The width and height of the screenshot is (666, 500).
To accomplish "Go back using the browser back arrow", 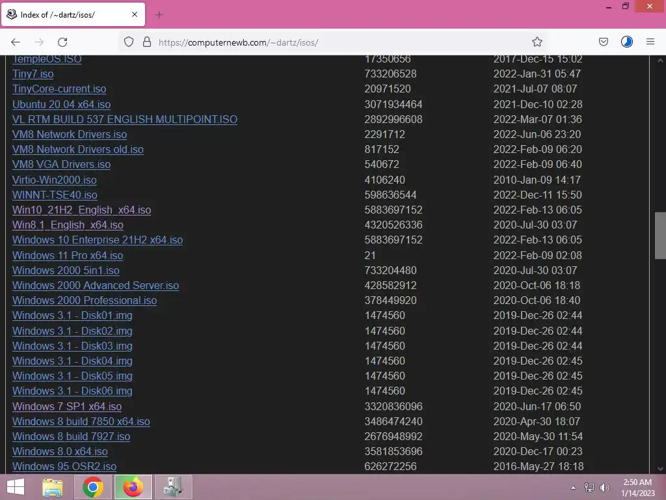I will pyautogui.click(x=16, y=42).
